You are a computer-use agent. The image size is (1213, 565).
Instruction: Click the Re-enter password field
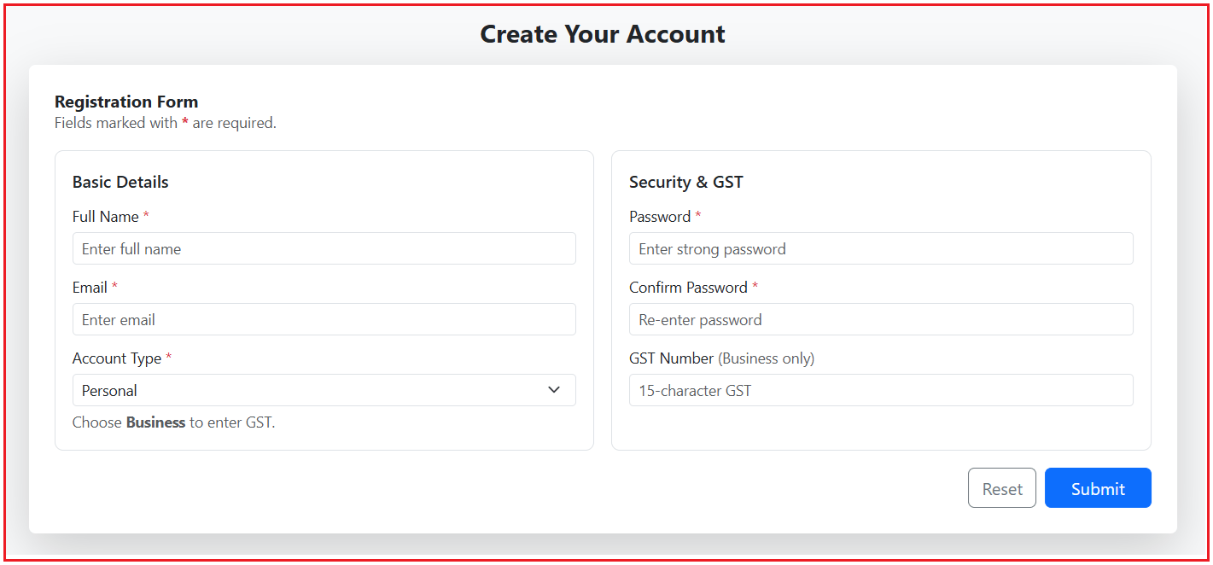pos(881,319)
